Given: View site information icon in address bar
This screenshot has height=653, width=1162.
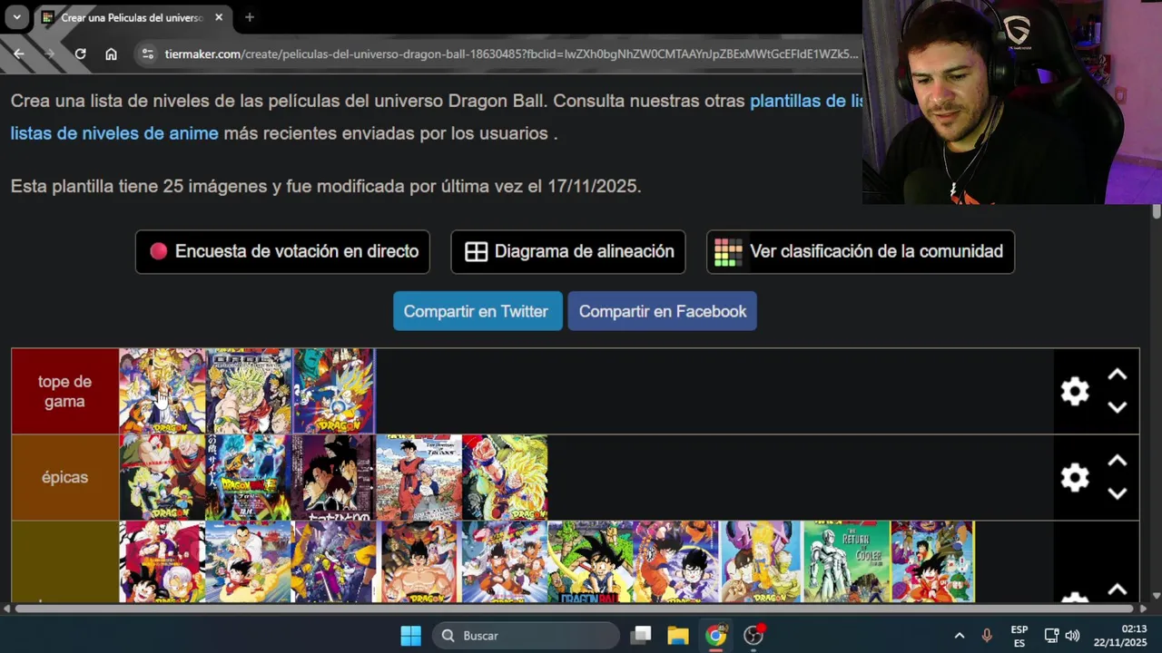Looking at the screenshot, I should coord(148,54).
